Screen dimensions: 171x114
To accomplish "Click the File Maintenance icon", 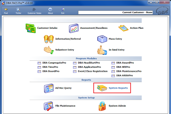I will [x=49, y=106].
